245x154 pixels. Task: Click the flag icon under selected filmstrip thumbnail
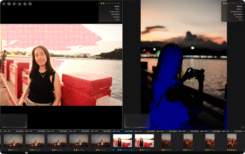(129, 150)
